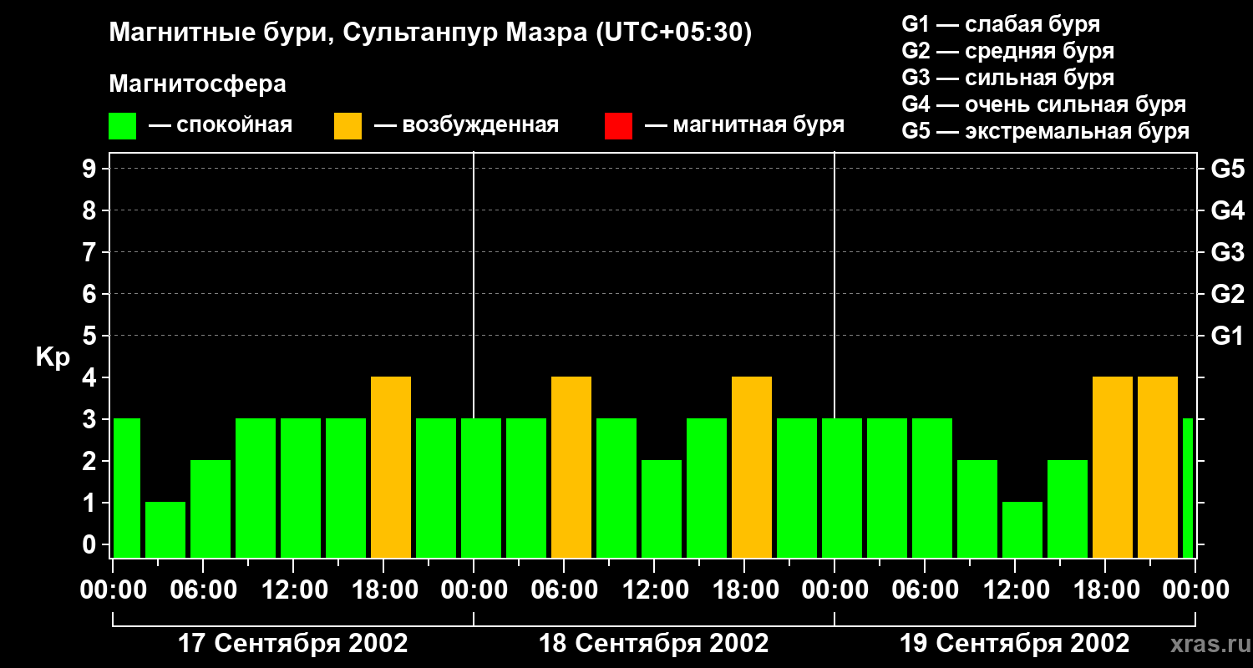Click the Kp 2 green bar on 17 September
The width and height of the screenshot is (1253, 668).
(211, 509)
